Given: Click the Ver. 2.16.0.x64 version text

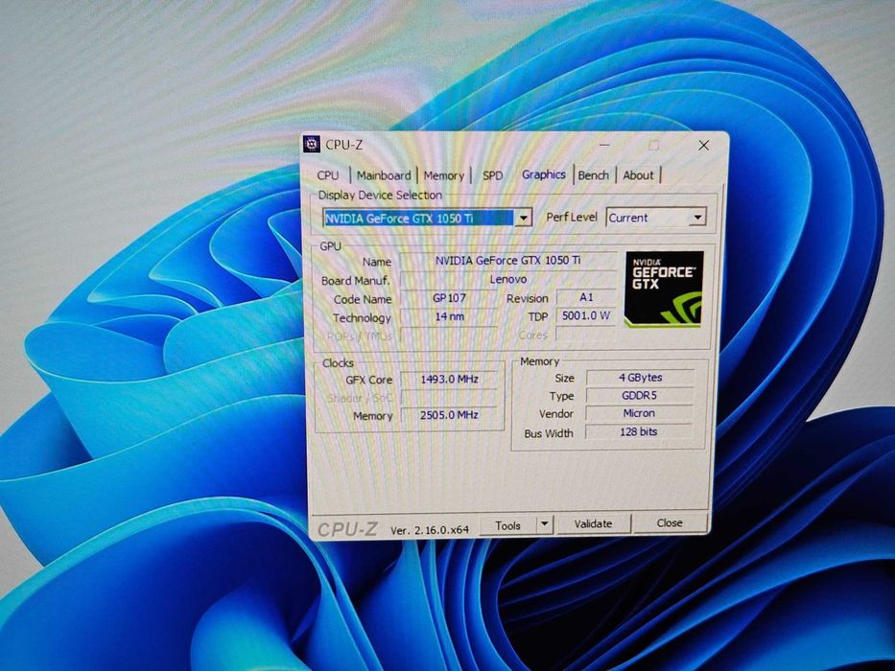Looking at the screenshot, I should click(430, 530).
